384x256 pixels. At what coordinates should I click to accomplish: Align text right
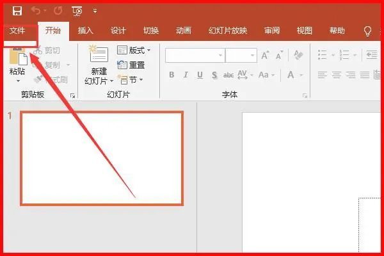pyautogui.click(x=351, y=75)
